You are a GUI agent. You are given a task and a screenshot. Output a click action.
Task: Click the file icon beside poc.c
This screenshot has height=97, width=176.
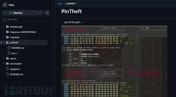(x=9, y=53)
